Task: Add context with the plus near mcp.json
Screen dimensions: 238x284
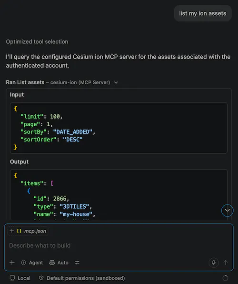Action: point(12,231)
